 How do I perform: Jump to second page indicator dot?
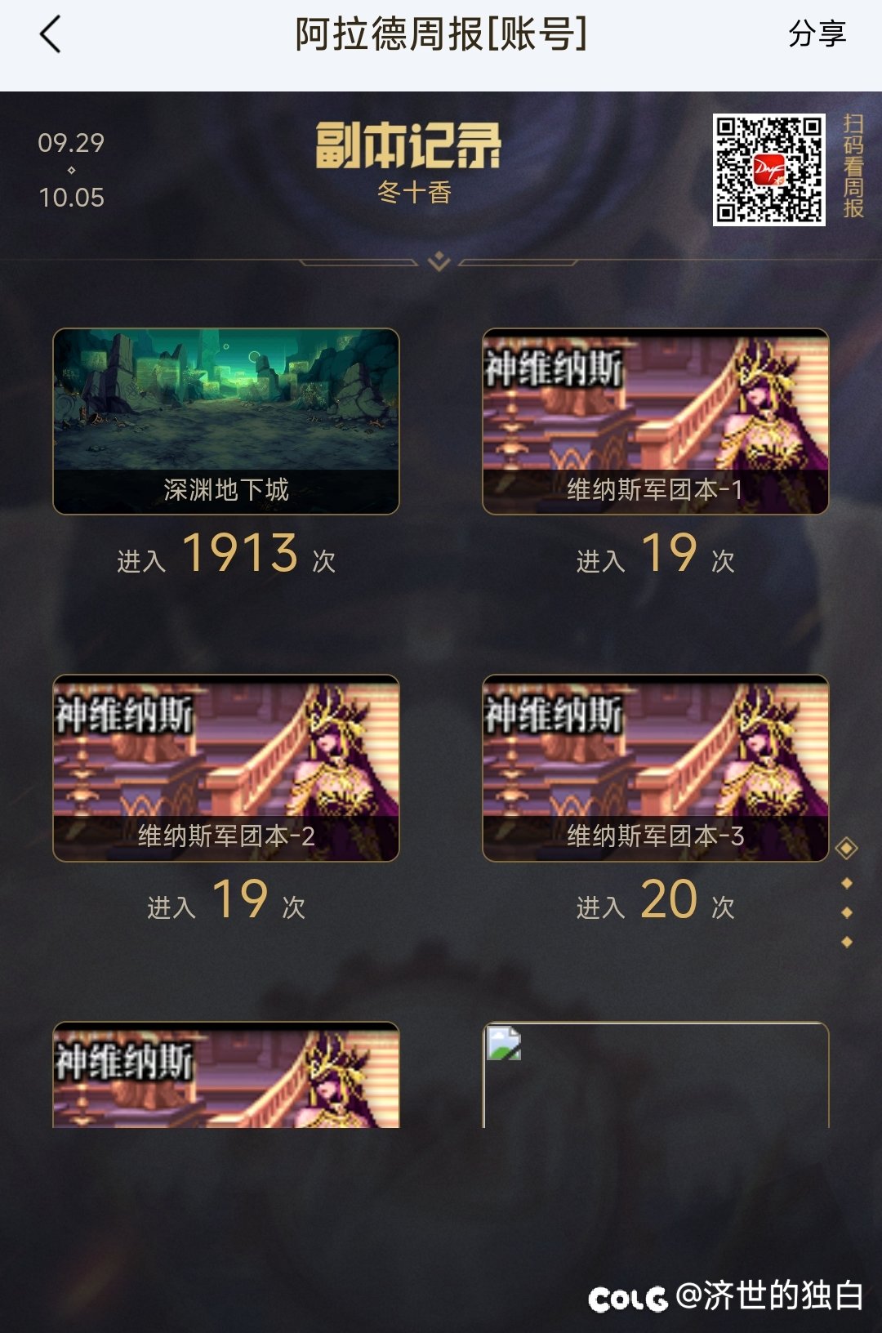tap(847, 883)
